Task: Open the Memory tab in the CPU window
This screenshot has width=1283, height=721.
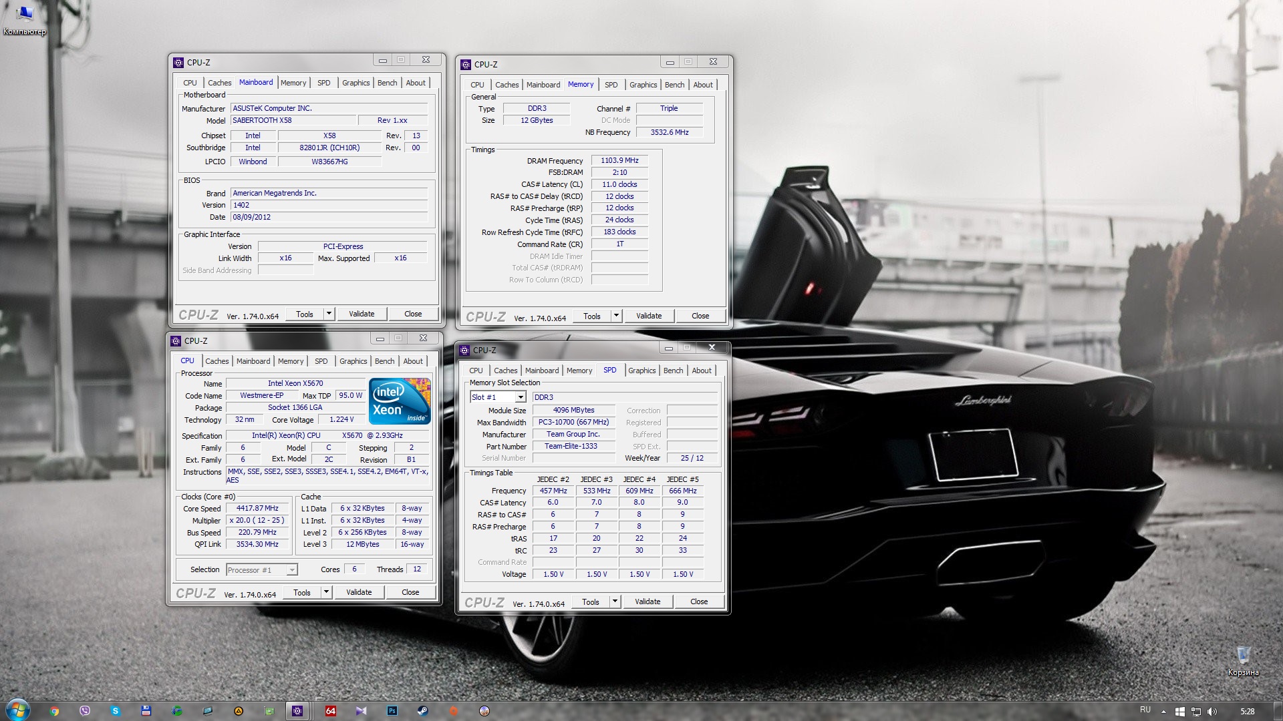Action: click(x=291, y=361)
